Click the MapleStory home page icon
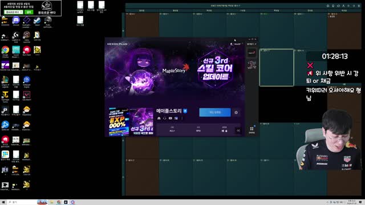Screen dimensions: 365x205 click(x=159, y=118)
